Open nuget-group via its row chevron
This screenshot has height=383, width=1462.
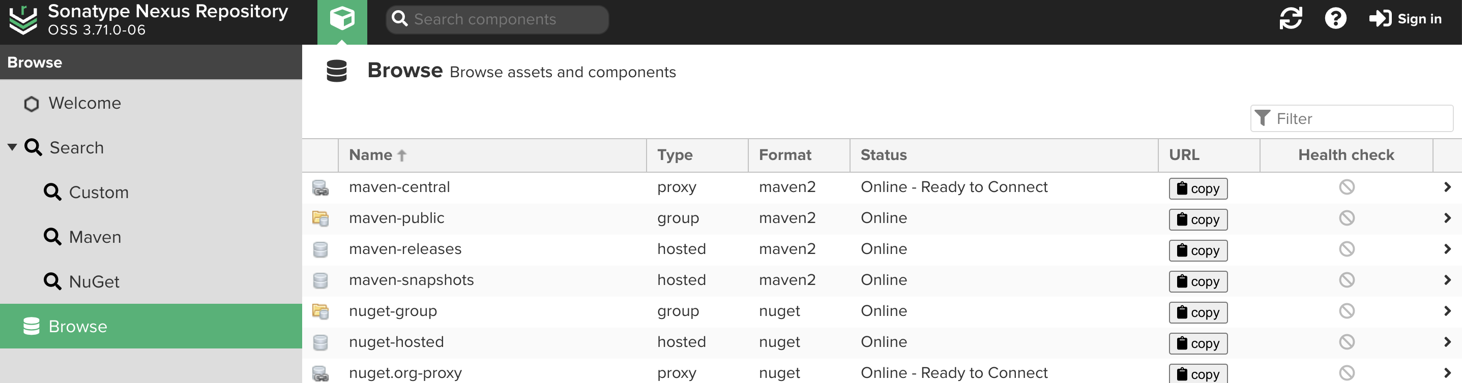click(x=1447, y=311)
